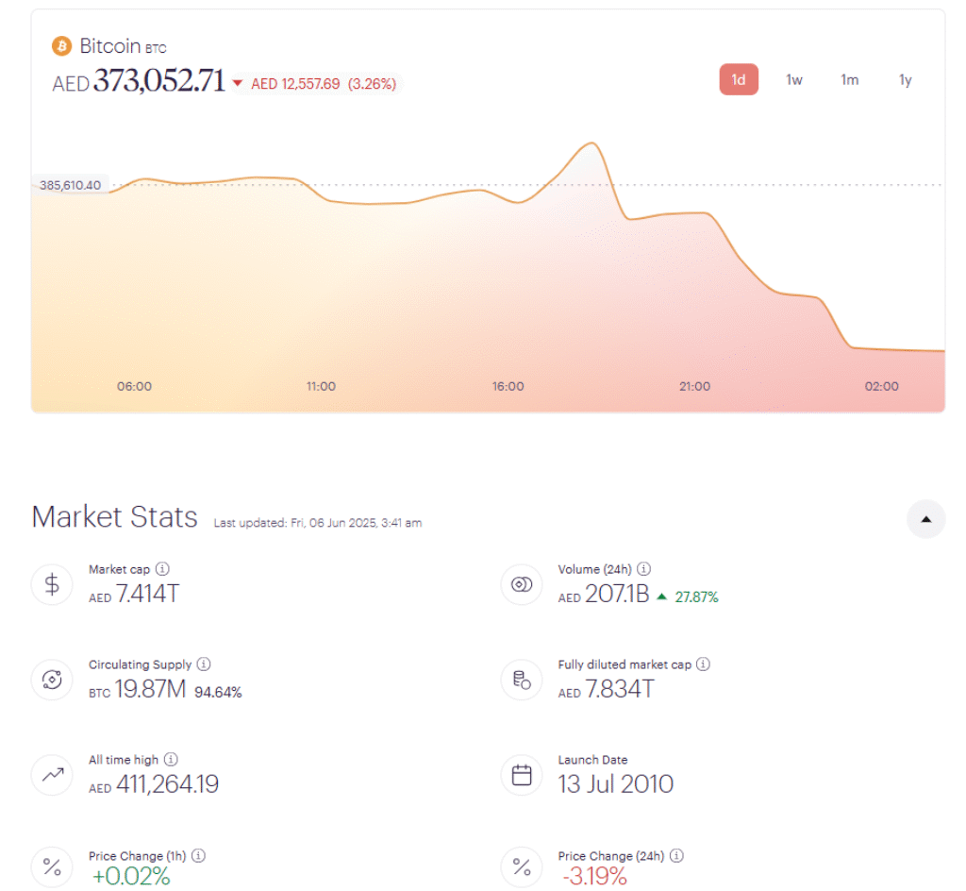Click the Price Change (1h) percent icon
The width and height of the screenshot is (966, 891).
[x=52, y=866]
